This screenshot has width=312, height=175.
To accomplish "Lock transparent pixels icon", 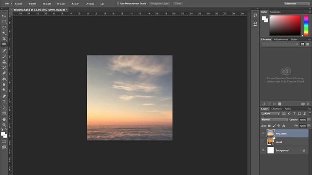I will click(x=269, y=126).
